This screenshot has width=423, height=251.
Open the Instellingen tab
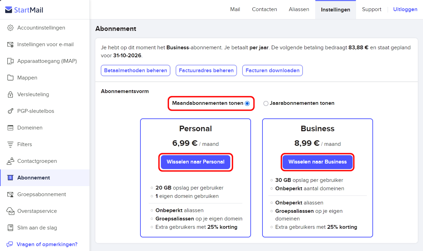tap(336, 9)
